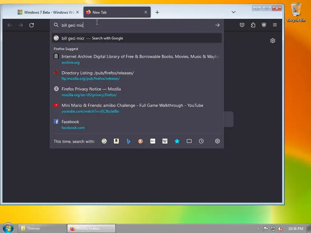This screenshot has height=233, width=311.
Task: Click the Firefox back arrow
Action: point(10,25)
